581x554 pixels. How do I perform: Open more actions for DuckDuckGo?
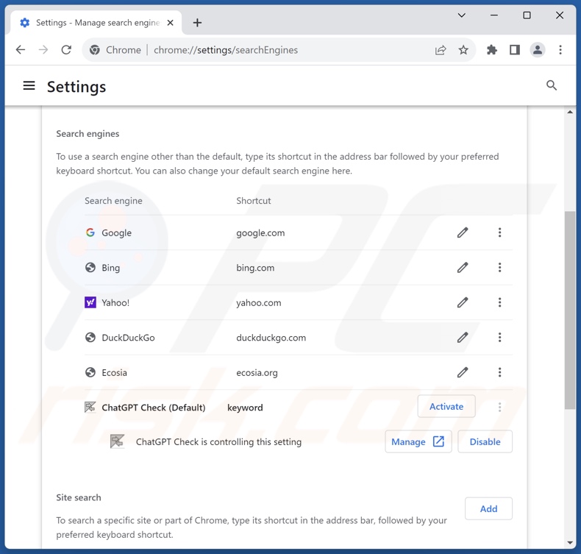[x=499, y=337]
